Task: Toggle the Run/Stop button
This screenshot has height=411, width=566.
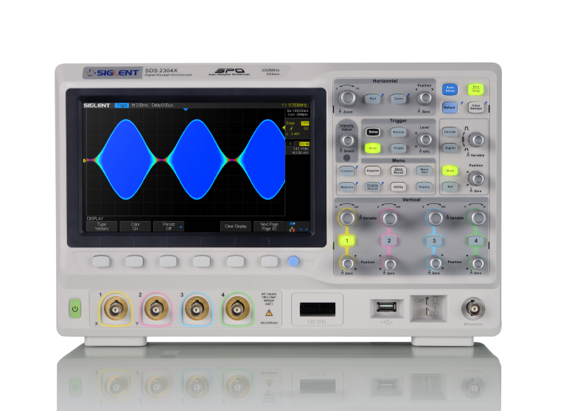Action: (475, 89)
